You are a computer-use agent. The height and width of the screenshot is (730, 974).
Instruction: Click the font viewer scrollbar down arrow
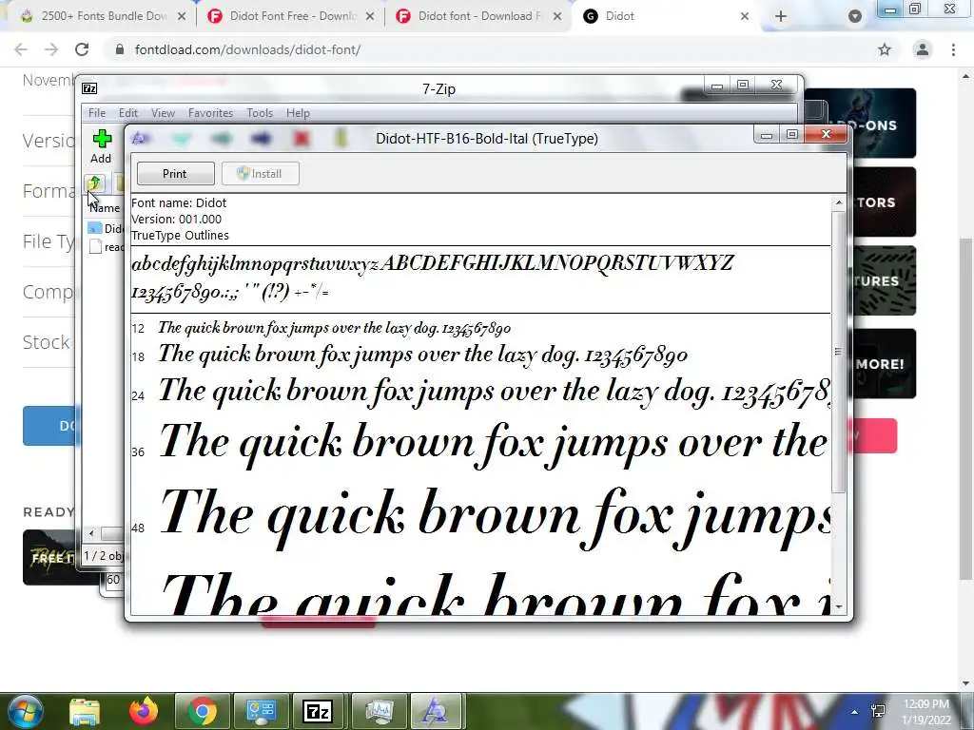[839, 607]
